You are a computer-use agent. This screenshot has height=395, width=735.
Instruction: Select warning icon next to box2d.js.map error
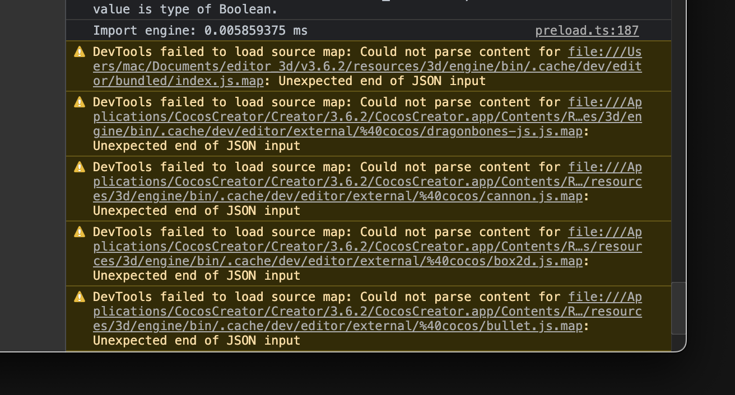(80, 232)
